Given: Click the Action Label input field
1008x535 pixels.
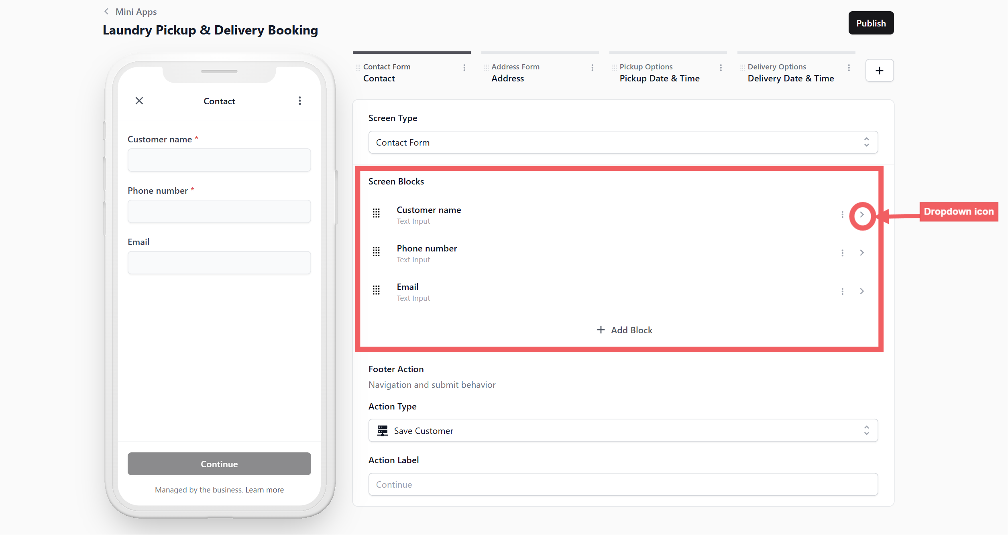Looking at the screenshot, I should pos(623,484).
